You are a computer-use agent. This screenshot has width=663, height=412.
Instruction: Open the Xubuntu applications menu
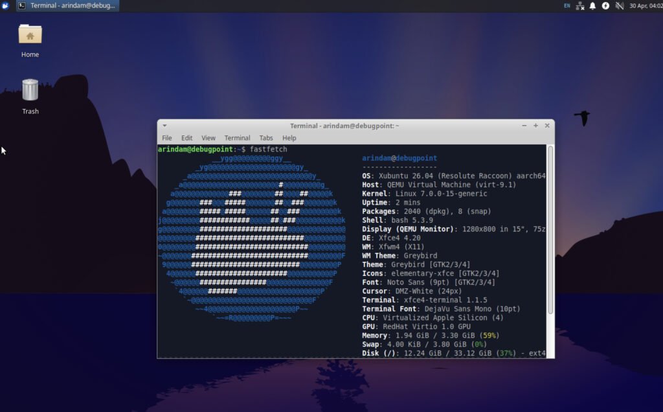click(6, 5)
